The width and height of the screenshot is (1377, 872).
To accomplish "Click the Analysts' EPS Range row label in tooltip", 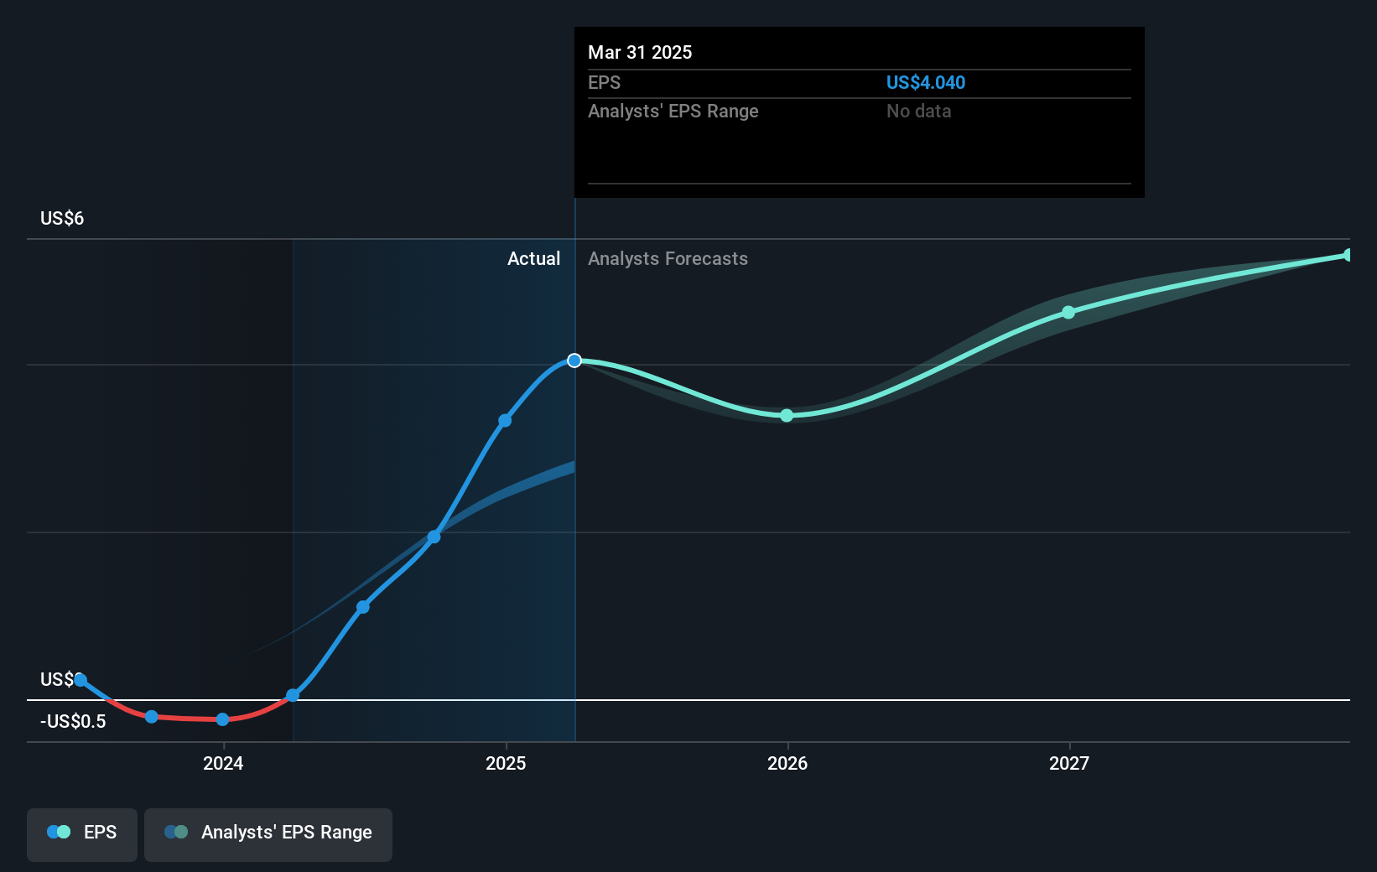I will click(x=673, y=112).
